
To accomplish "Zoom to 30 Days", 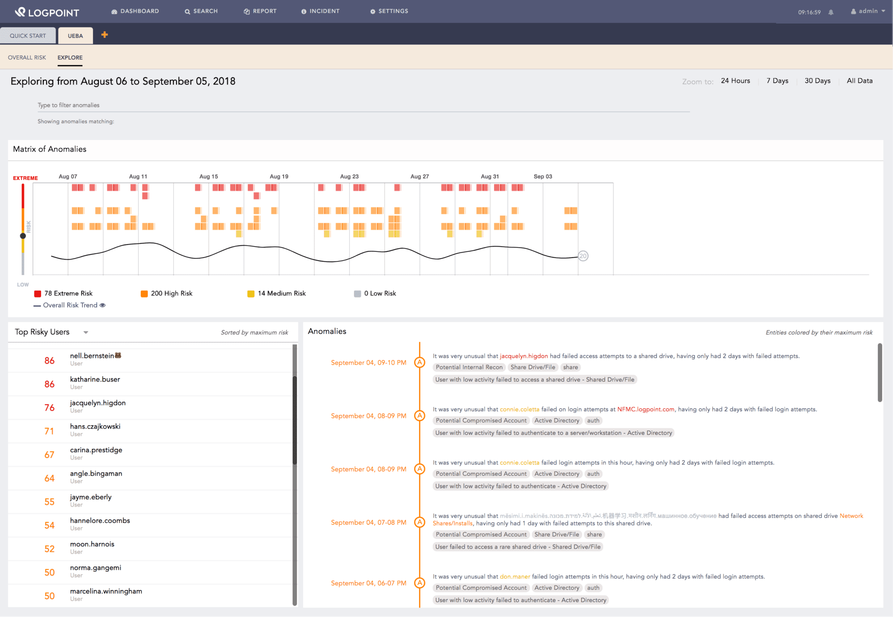I will click(818, 81).
